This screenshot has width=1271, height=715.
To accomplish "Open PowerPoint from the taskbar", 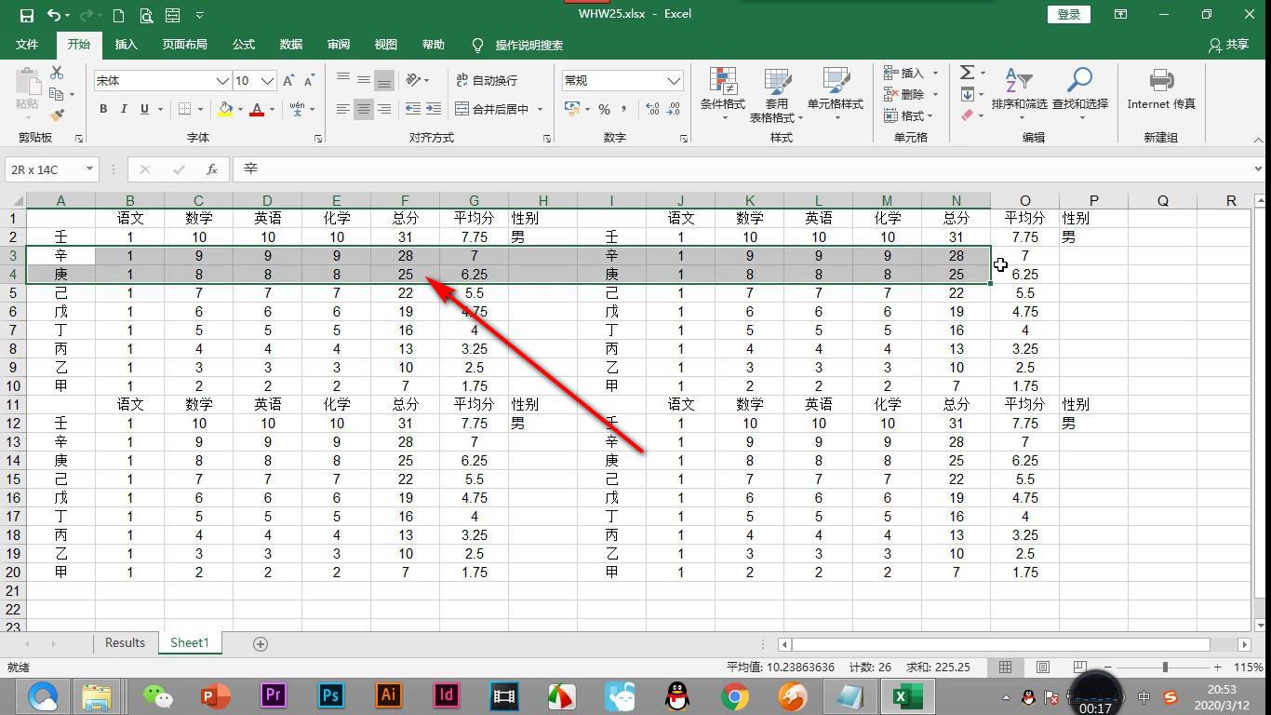I will (216, 695).
